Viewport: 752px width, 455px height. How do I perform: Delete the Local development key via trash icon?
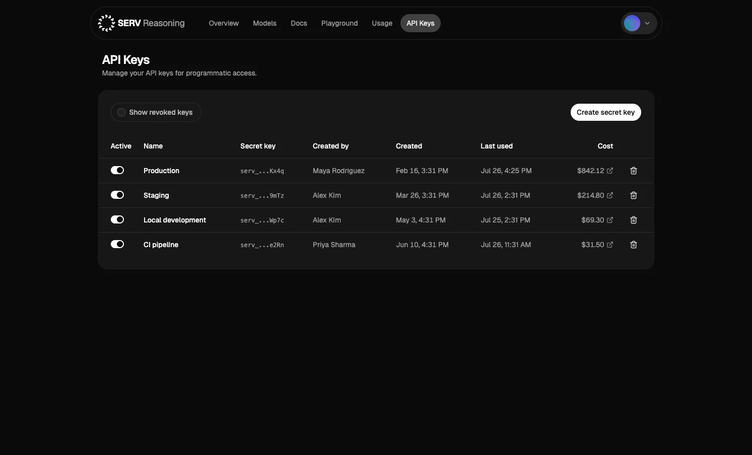click(x=634, y=220)
